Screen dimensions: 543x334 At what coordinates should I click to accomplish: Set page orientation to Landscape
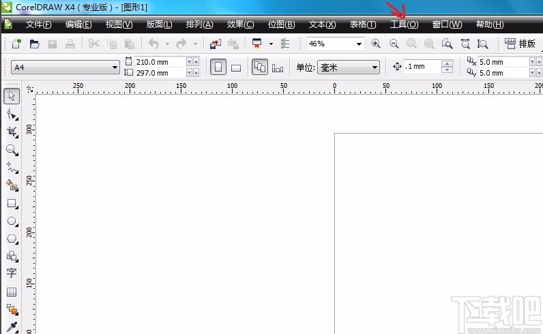(236, 67)
